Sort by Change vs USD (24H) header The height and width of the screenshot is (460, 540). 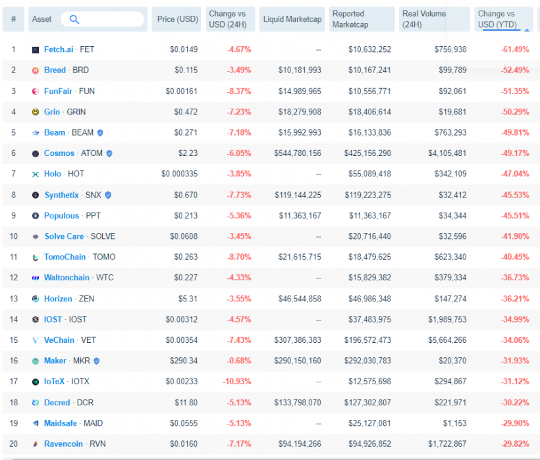click(230, 19)
